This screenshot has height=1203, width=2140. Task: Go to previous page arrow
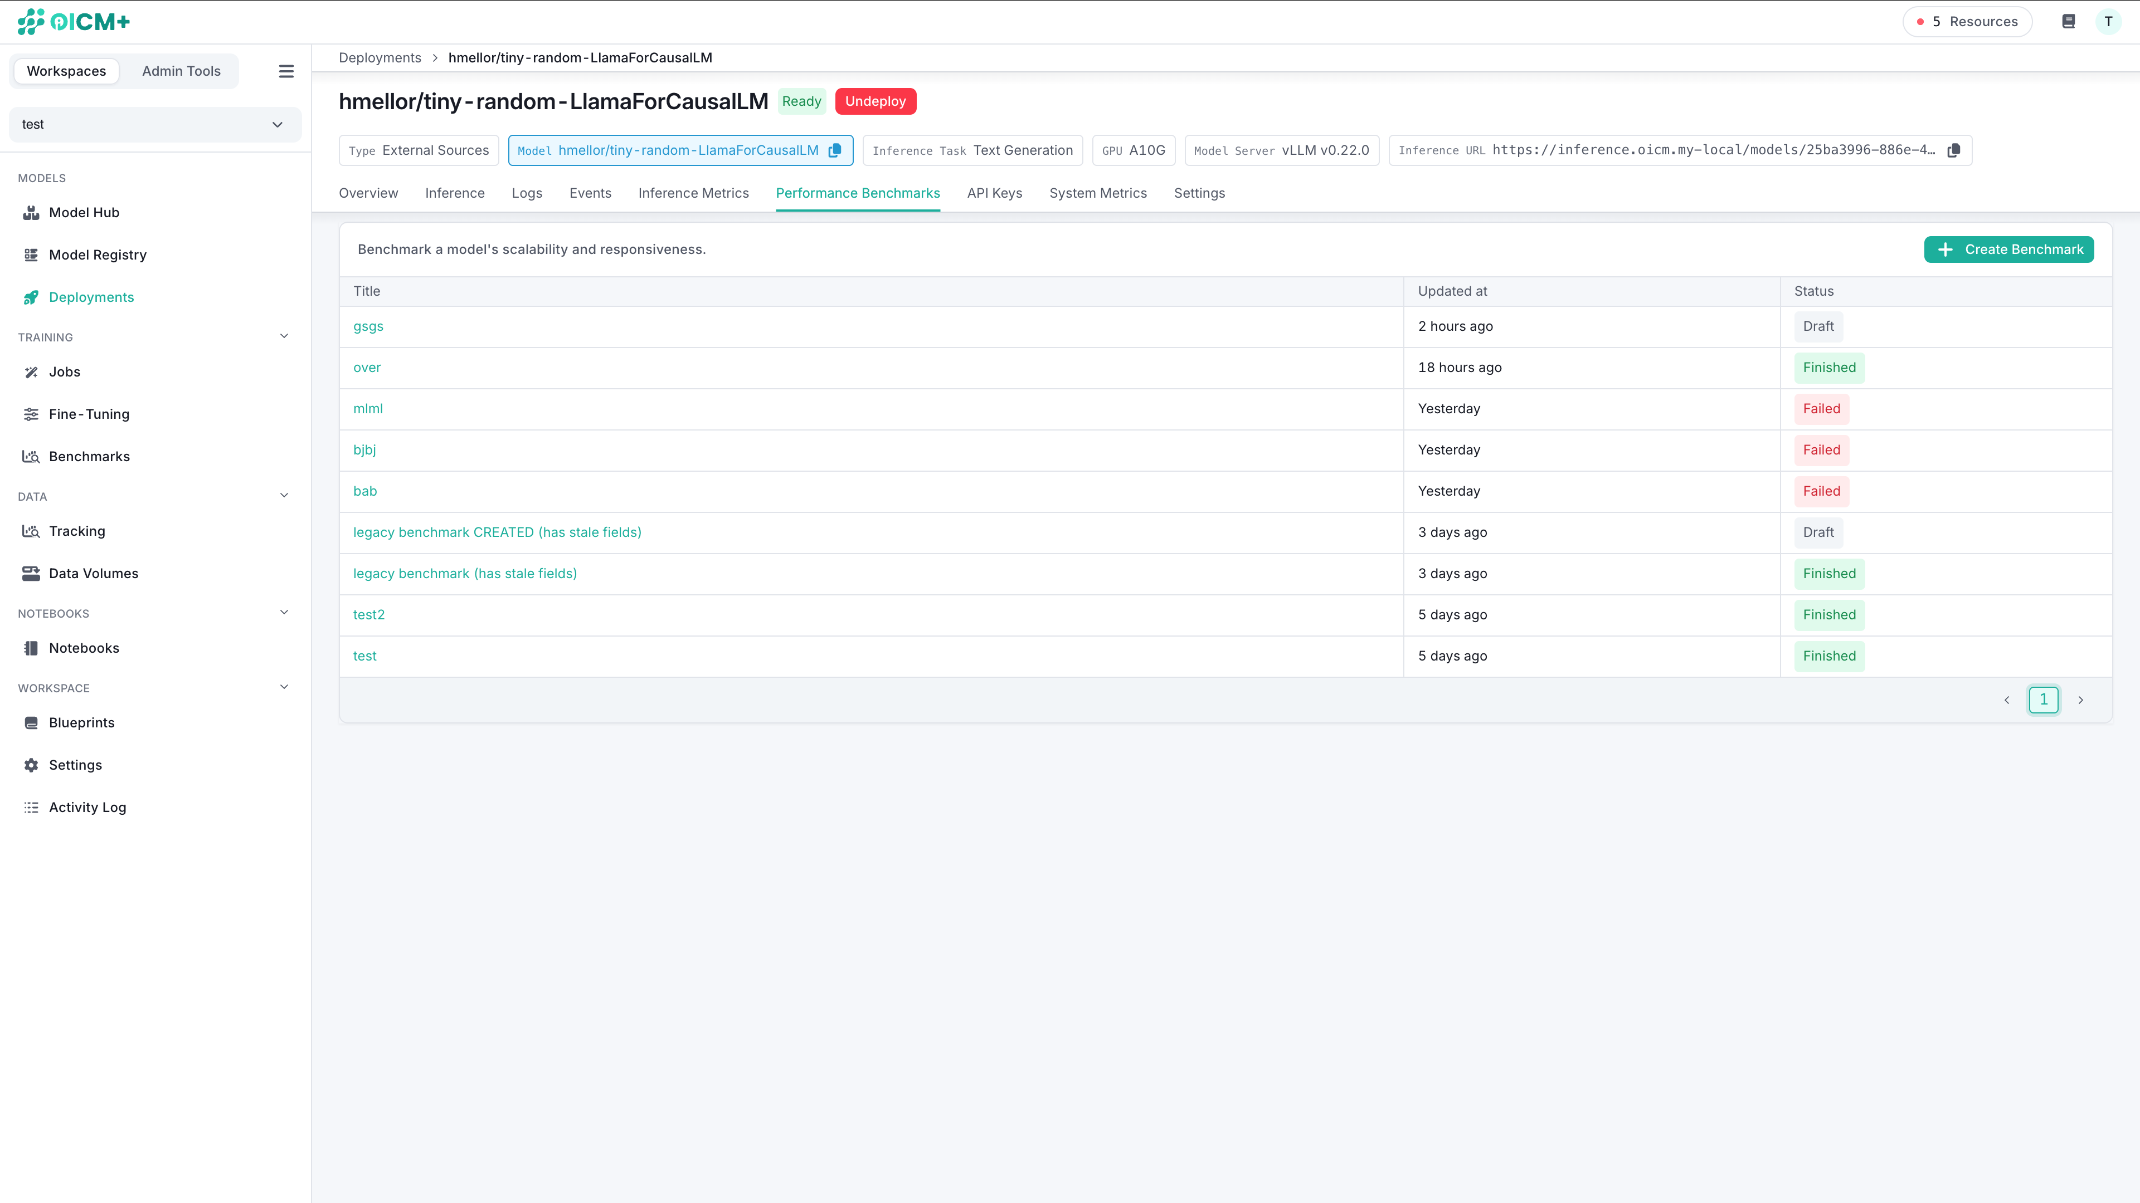pyautogui.click(x=2007, y=700)
